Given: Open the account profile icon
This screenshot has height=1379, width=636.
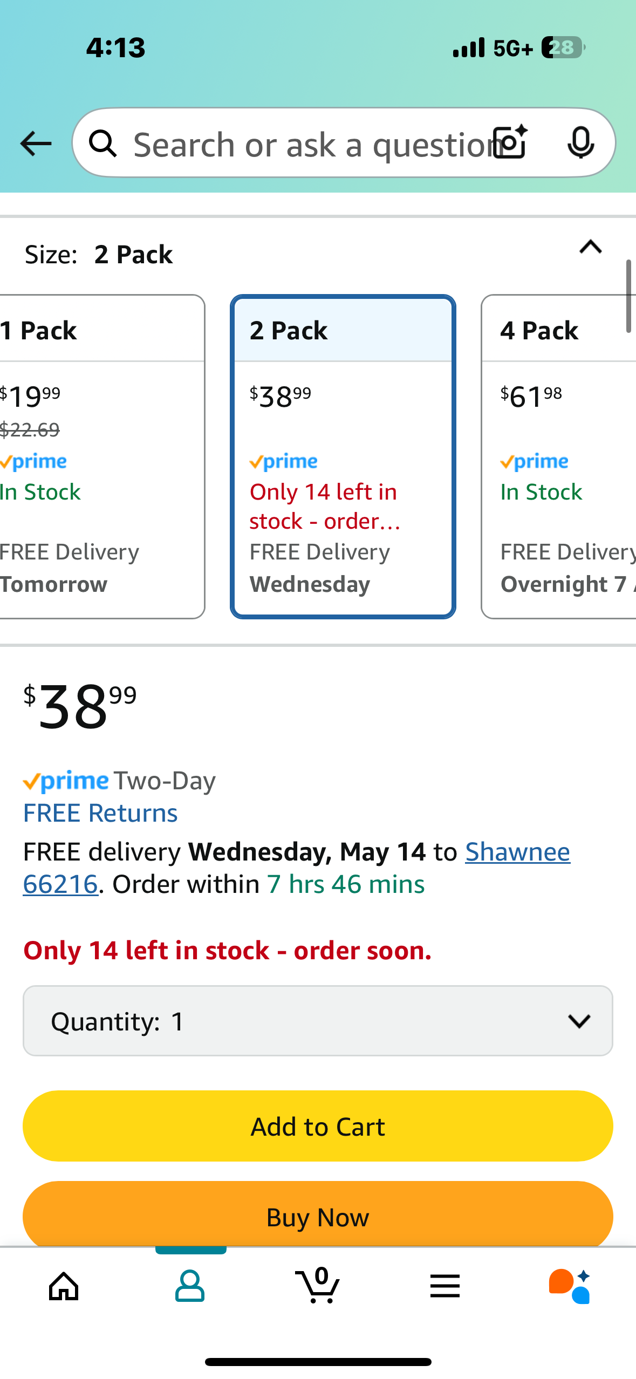Looking at the screenshot, I should click(x=190, y=1286).
